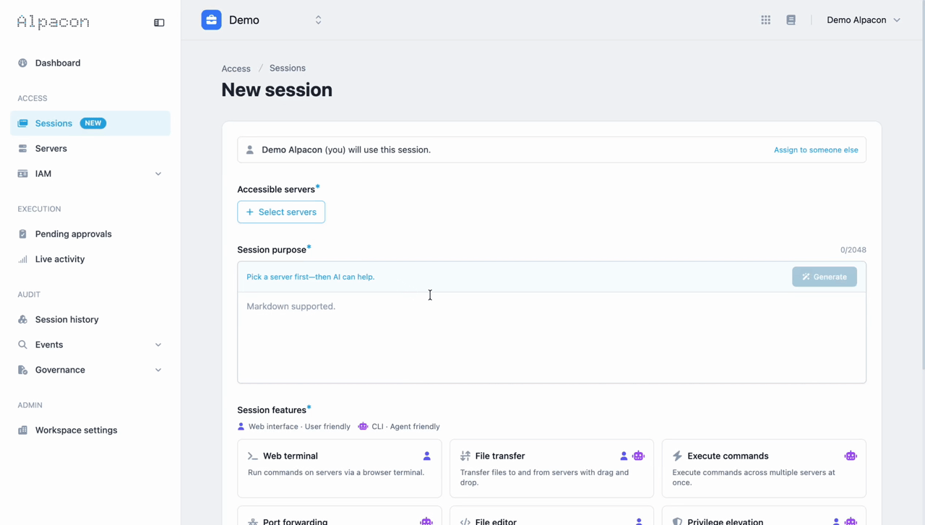Click the Session history icon
The image size is (925, 525).
tap(22, 319)
